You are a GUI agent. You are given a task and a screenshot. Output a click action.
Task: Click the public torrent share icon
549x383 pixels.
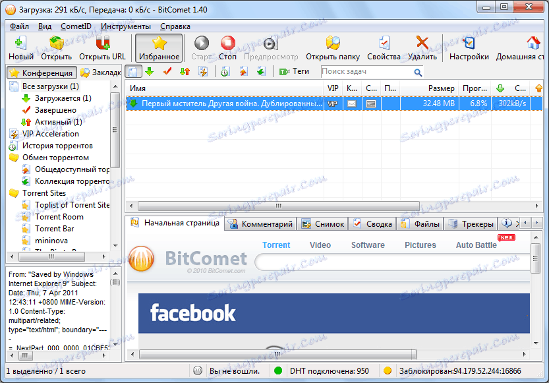243,71
